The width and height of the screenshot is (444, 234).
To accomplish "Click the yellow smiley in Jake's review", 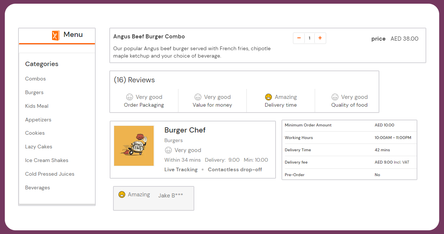I will point(122,195).
